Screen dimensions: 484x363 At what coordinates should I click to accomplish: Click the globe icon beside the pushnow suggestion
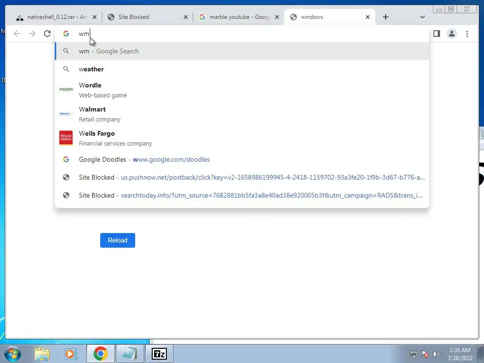(x=66, y=177)
